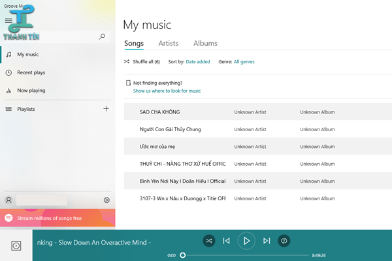392x261 pixels.
Task: Open Recent plays in sidebar
Action: (x=31, y=72)
